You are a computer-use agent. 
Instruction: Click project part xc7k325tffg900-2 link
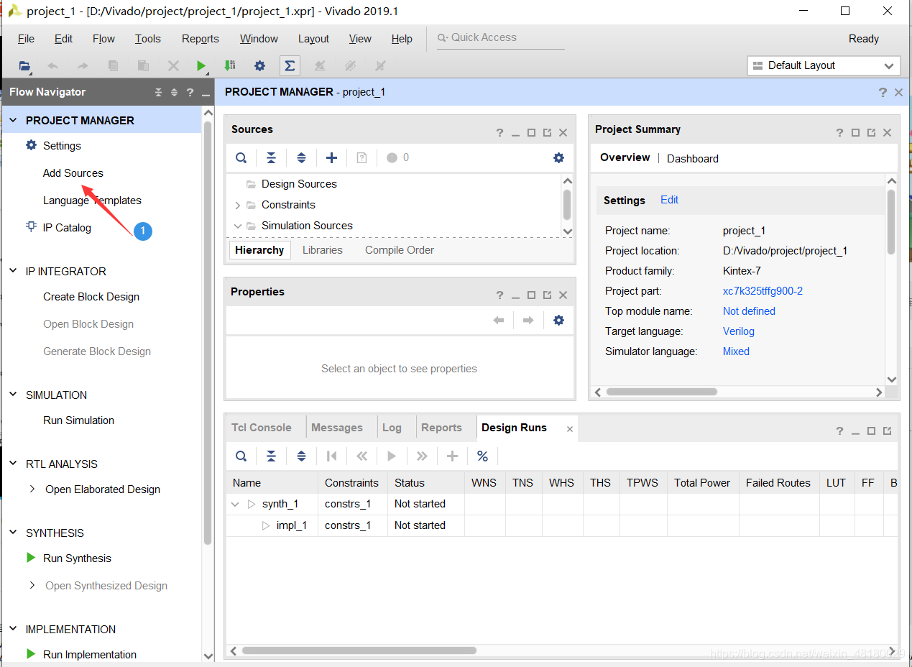tap(763, 291)
